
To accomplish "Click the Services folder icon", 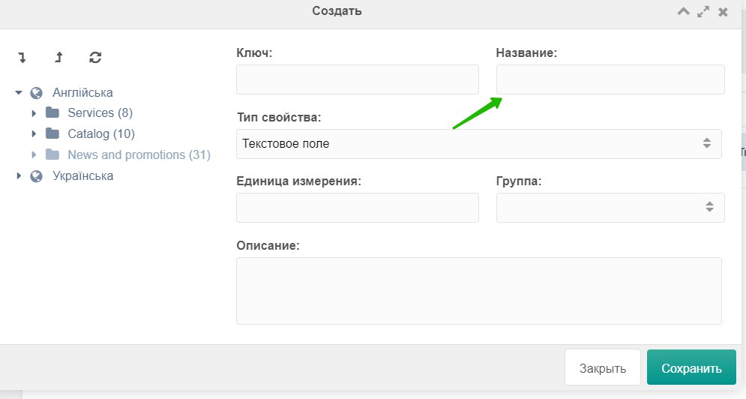I will coord(52,112).
